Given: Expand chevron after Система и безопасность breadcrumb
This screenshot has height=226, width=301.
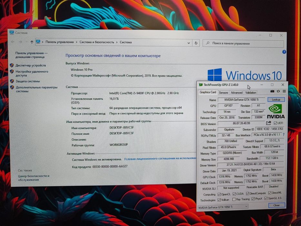Looking at the screenshot, I should pyautogui.click(x=117, y=42).
